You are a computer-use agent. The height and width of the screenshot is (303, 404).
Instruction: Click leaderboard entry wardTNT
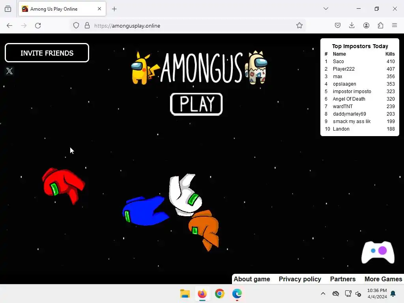pyautogui.click(x=343, y=106)
